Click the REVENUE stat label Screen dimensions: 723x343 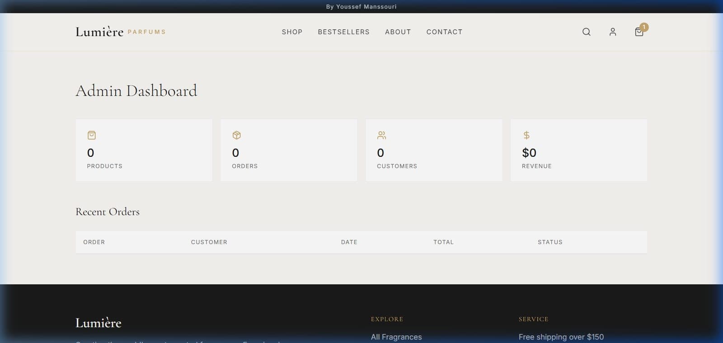coord(537,166)
